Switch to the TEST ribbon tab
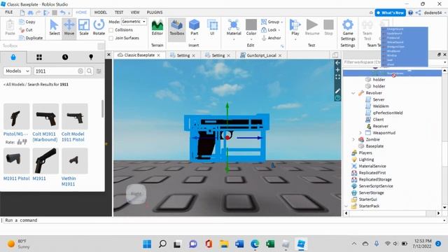 (x=119, y=13)
